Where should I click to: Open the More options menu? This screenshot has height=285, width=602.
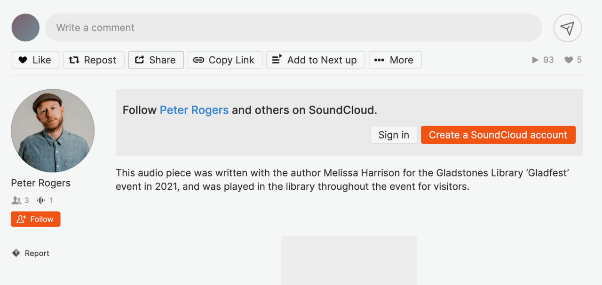coord(395,60)
